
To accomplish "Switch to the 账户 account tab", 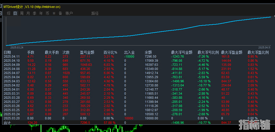I will [x=69, y=13].
